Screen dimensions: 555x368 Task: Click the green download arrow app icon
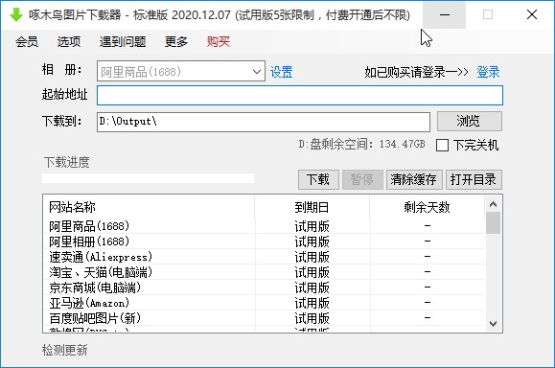click(15, 14)
